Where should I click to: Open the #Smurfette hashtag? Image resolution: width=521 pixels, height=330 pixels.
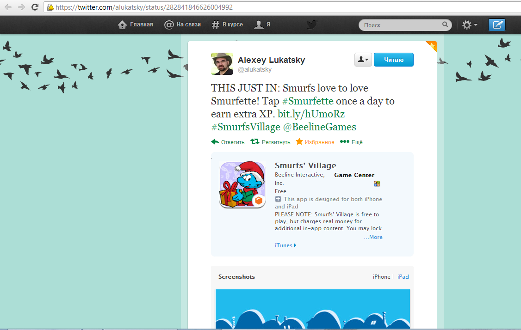(x=308, y=101)
